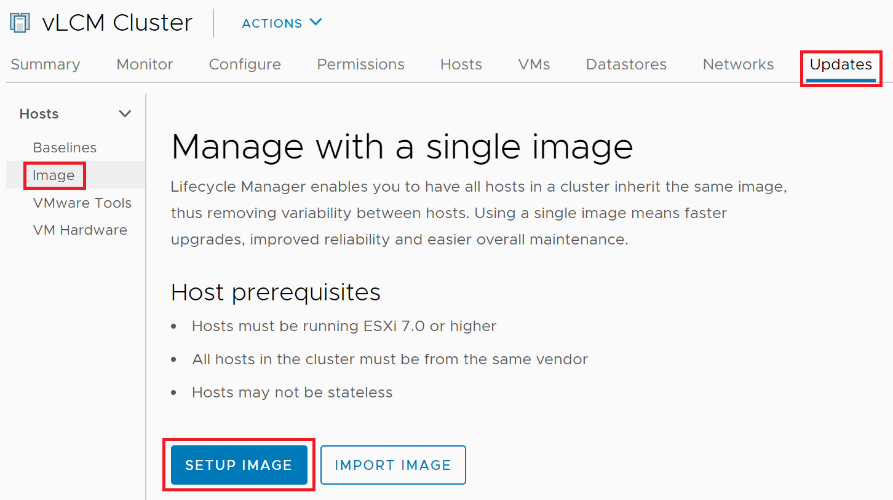
Task: Click the Setup Image button
Action: tap(239, 465)
